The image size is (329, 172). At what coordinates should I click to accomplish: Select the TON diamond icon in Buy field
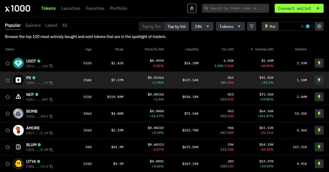point(308,26)
